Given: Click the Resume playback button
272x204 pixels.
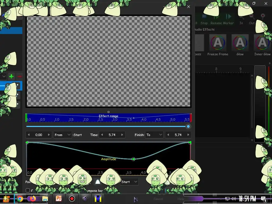Looking at the screenshot, I should pyautogui.click(x=216, y=19).
